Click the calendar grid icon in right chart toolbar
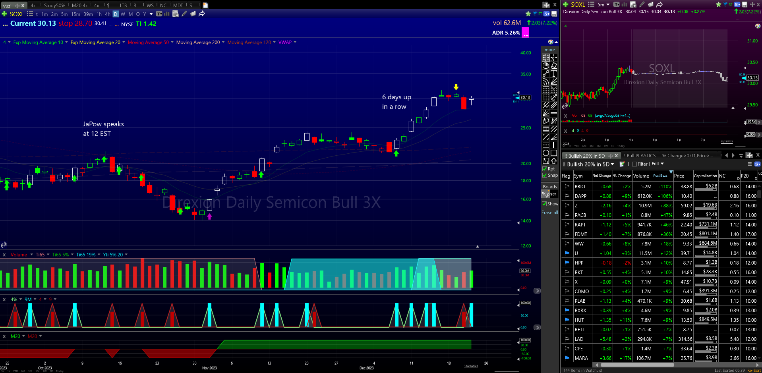 (x=633, y=4)
